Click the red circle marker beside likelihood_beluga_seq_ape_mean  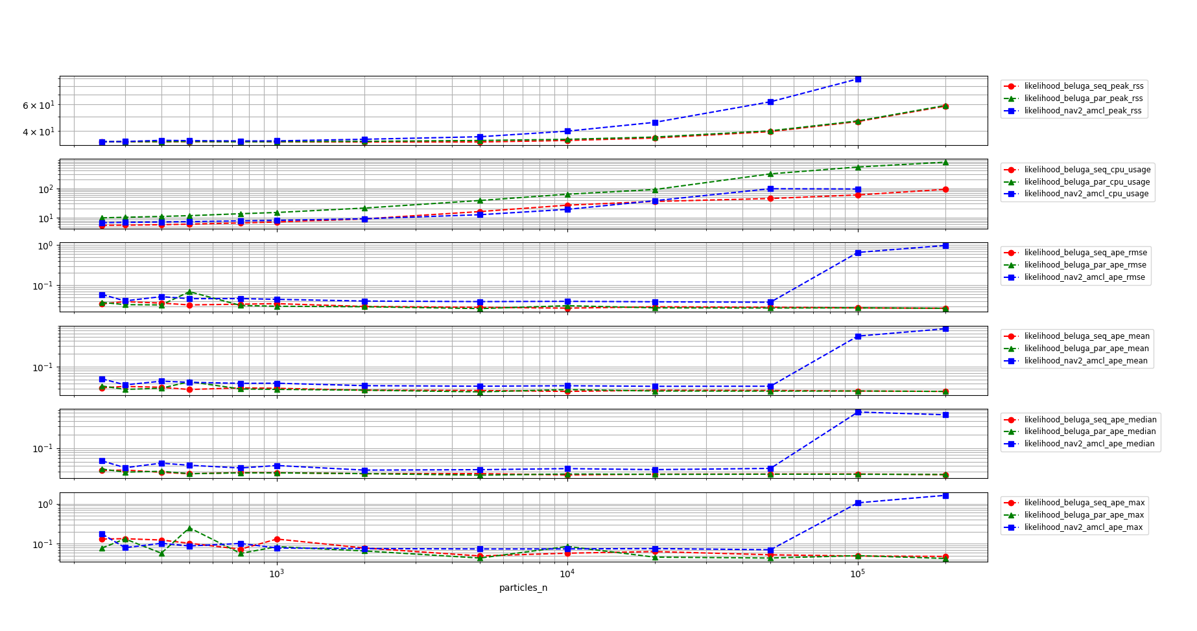1010,336
